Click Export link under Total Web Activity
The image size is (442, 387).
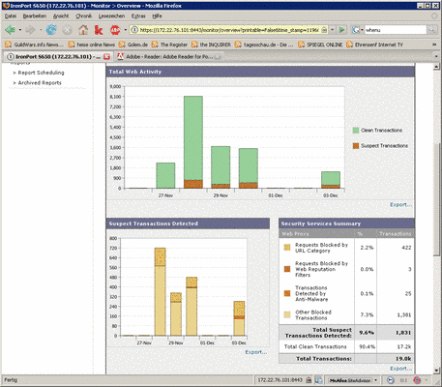[400, 205]
